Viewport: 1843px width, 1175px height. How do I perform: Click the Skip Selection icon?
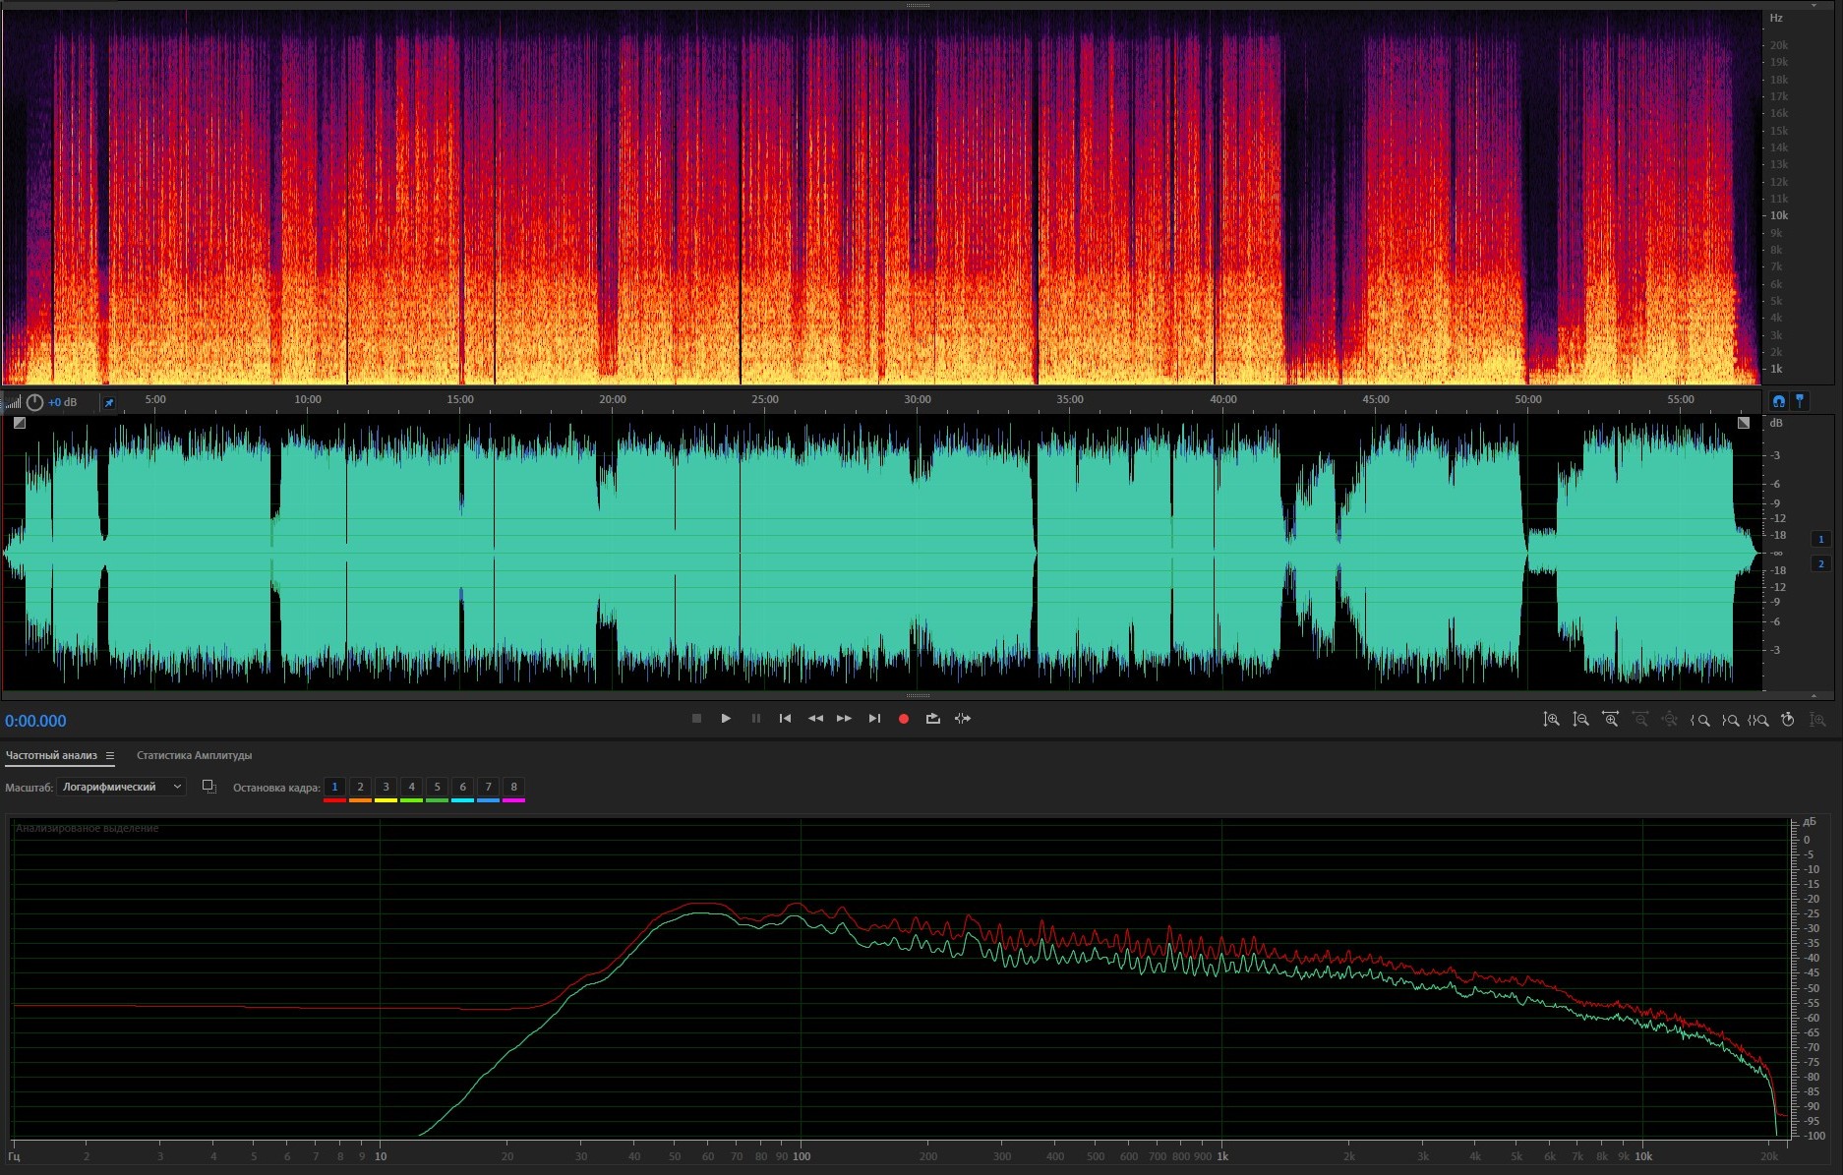click(963, 719)
